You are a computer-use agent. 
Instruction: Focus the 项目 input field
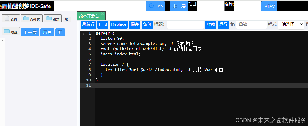tap(211, 6)
